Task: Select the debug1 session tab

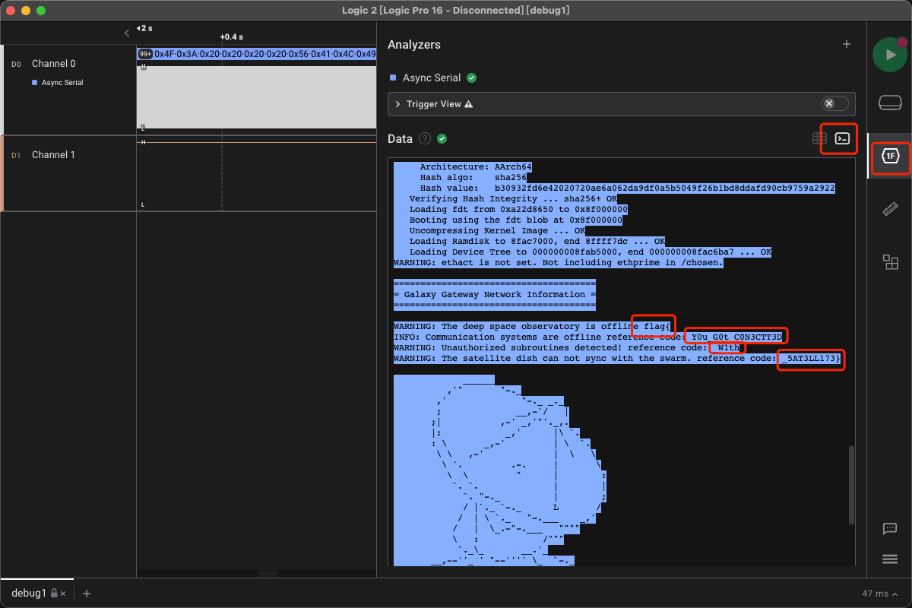Action: (29, 593)
